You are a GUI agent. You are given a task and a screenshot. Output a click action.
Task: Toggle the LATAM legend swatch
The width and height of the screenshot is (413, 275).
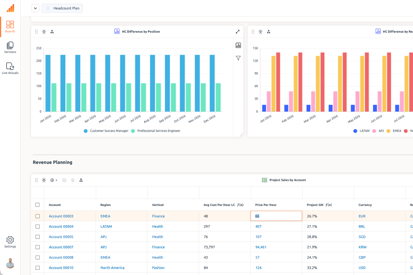[x=356, y=131]
